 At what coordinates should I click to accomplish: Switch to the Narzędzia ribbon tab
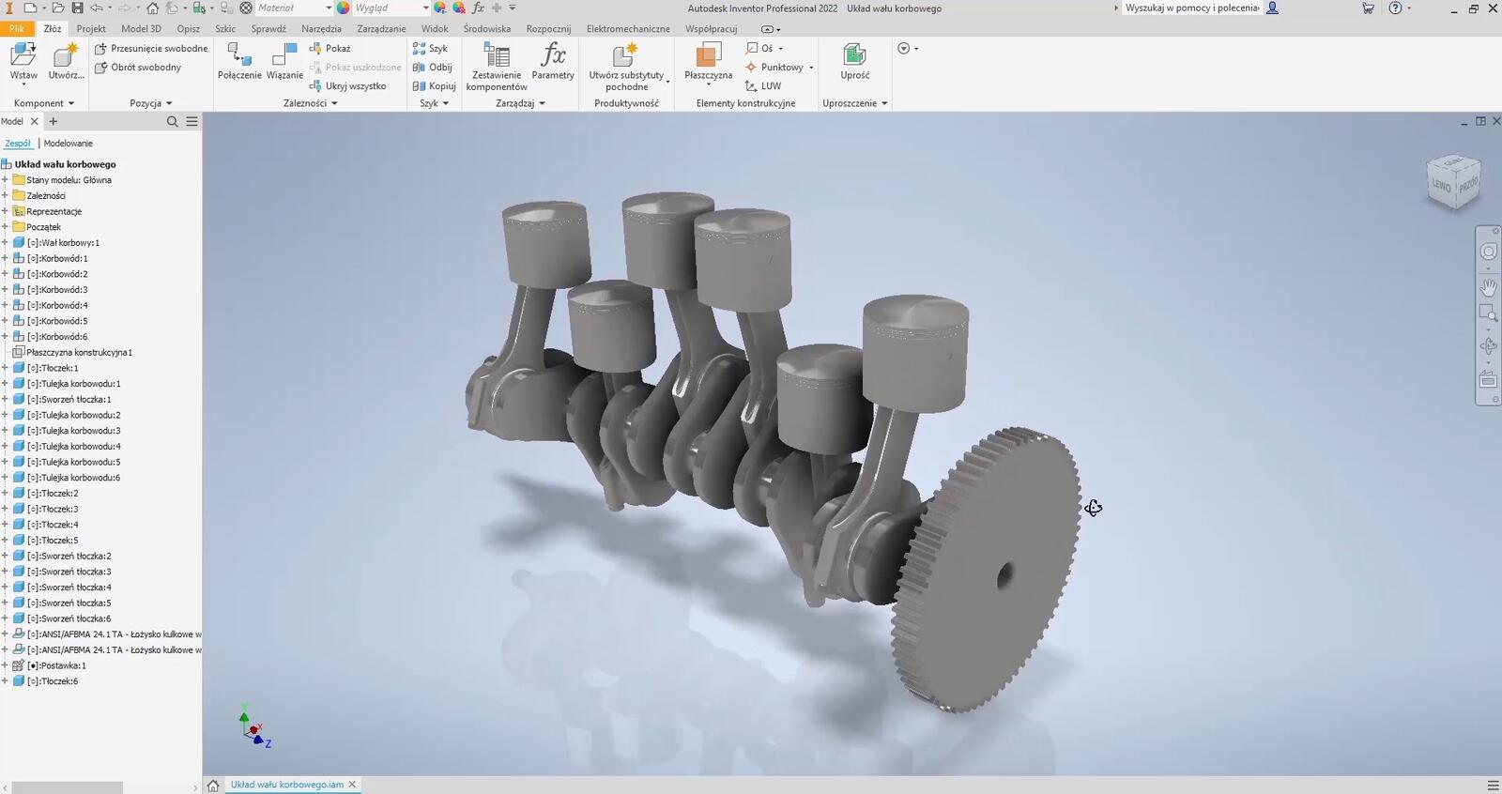coord(321,28)
